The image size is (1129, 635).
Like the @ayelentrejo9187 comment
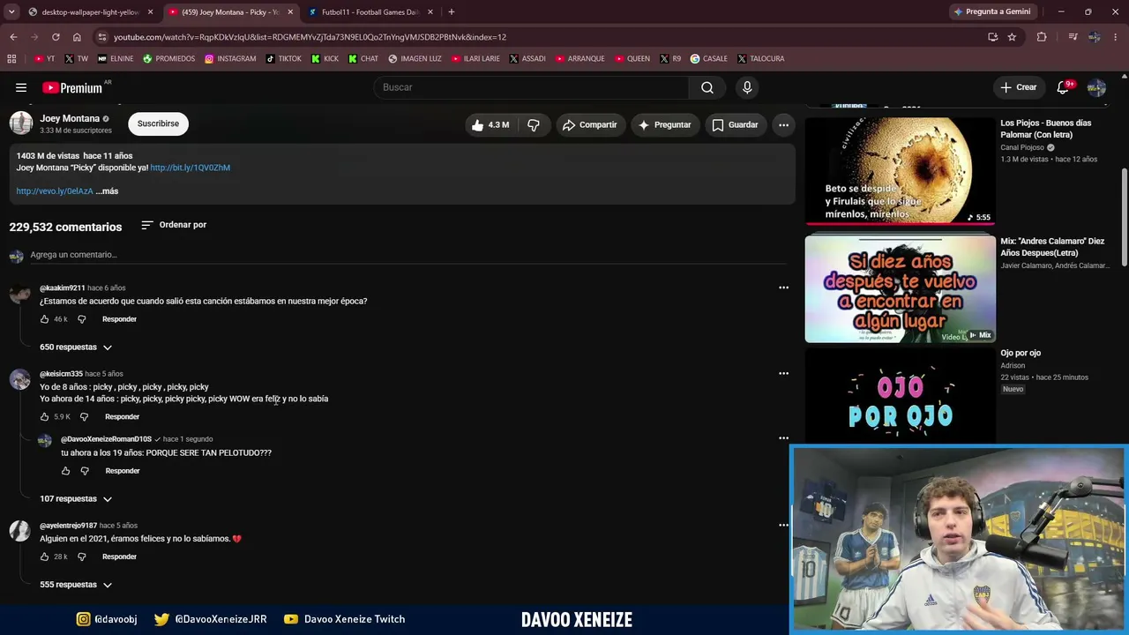pos(45,557)
